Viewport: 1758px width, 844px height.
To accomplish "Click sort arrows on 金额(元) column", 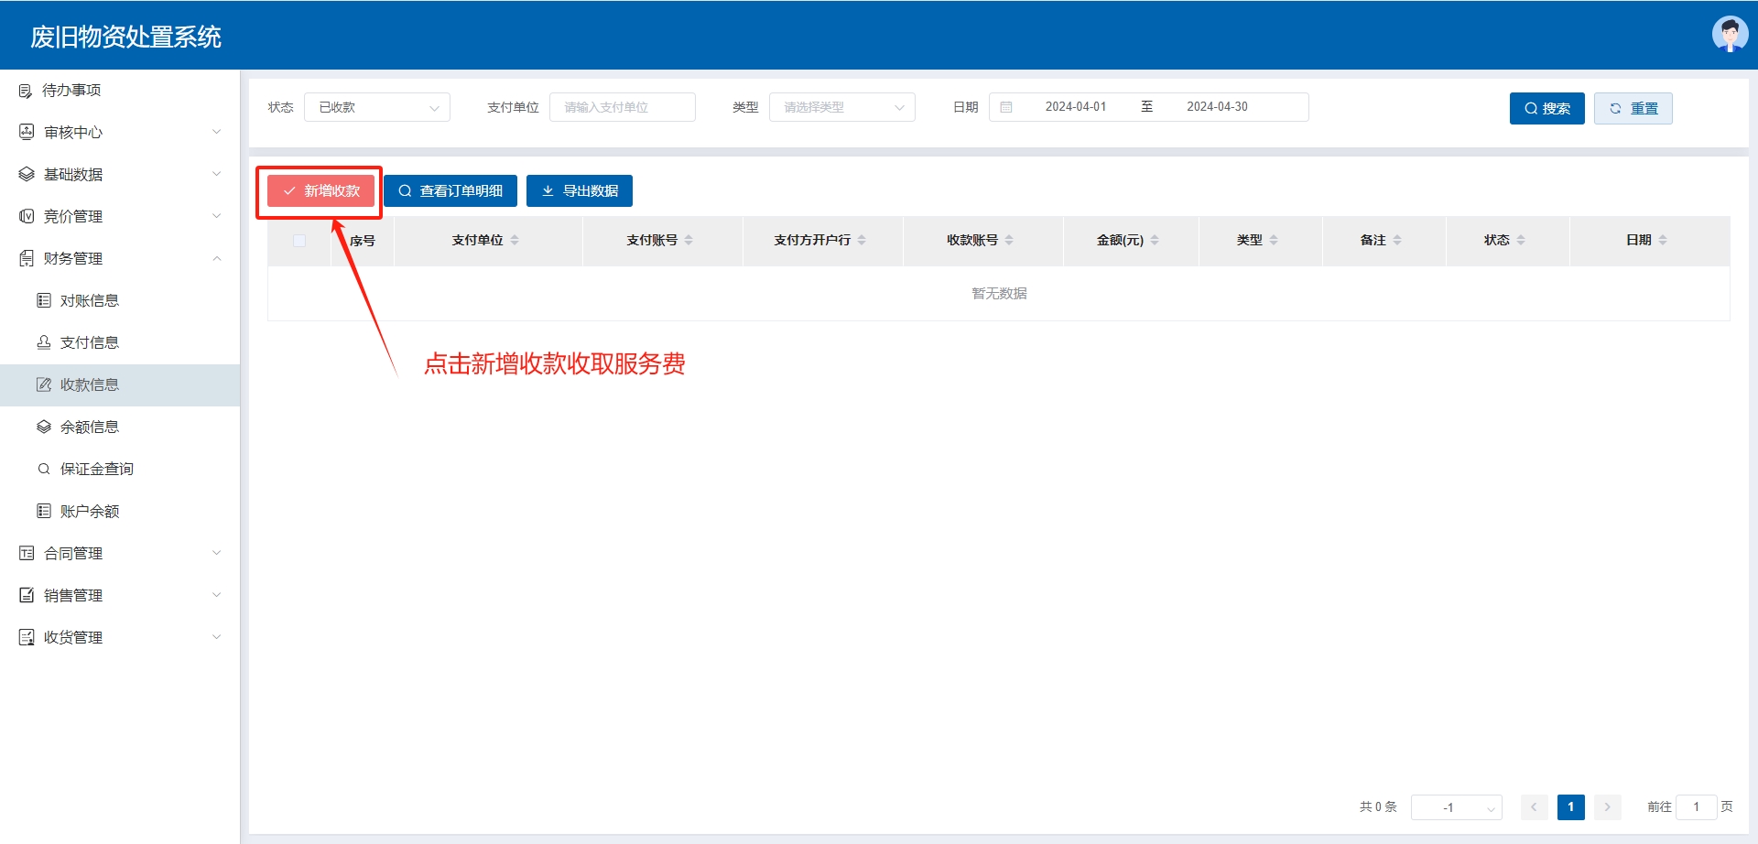I will pos(1155,240).
